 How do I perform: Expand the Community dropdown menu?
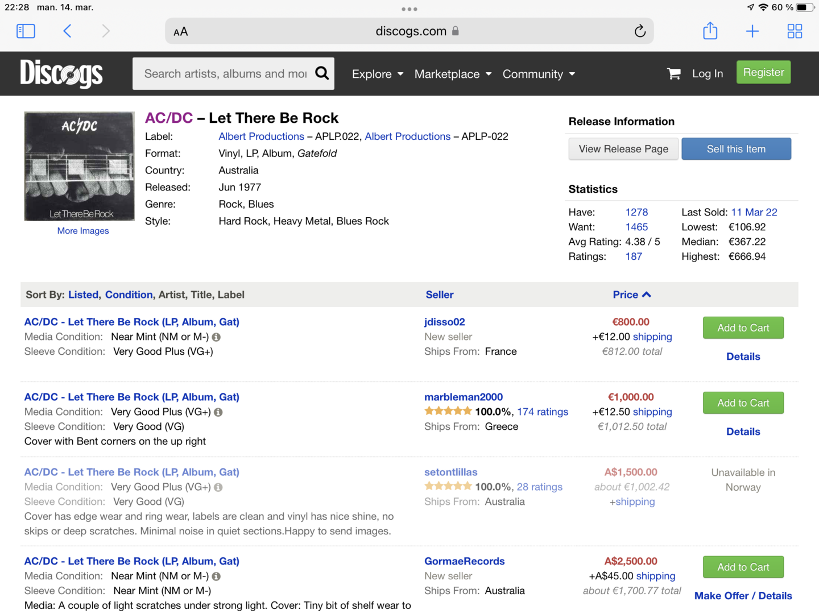point(539,74)
